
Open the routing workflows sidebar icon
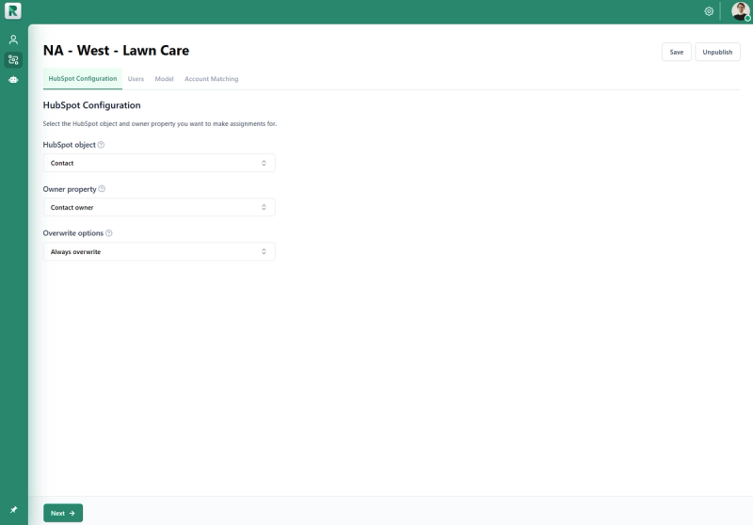pos(13,59)
